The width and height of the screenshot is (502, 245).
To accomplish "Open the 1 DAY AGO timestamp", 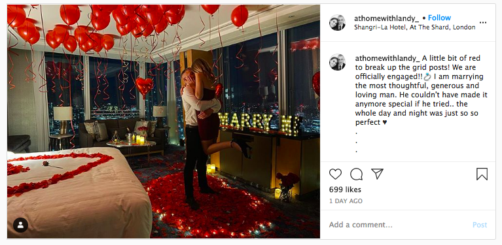I will (x=346, y=201).
